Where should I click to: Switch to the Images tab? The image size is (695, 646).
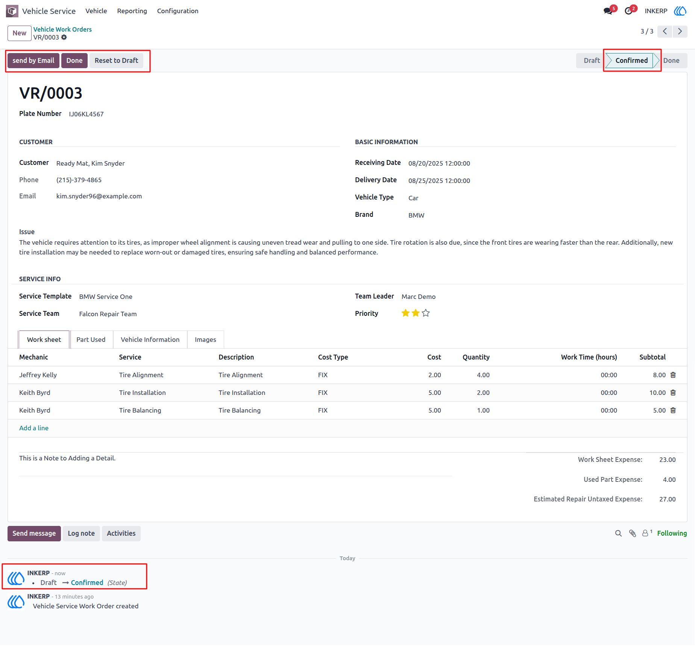click(x=205, y=340)
